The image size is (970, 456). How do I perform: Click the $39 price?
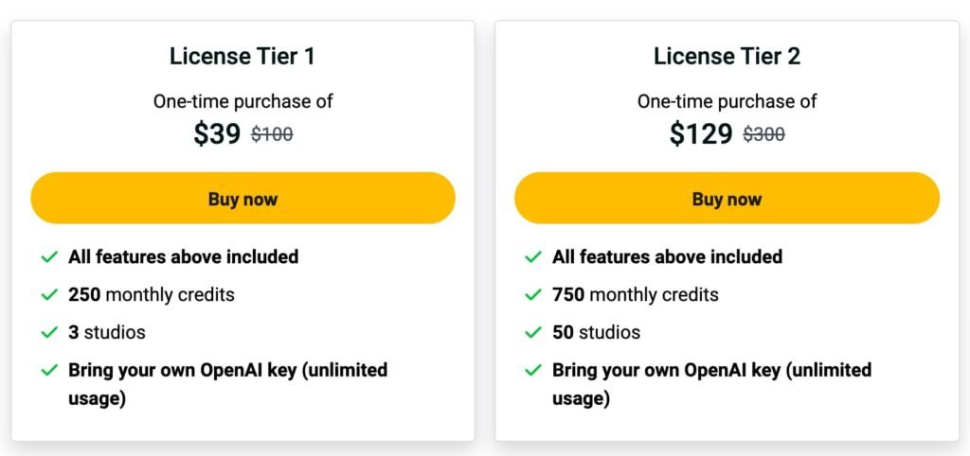pos(217,134)
